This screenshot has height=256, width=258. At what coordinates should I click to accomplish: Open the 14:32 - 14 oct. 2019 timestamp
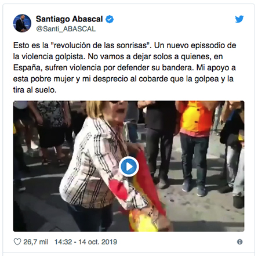(x=86, y=242)
